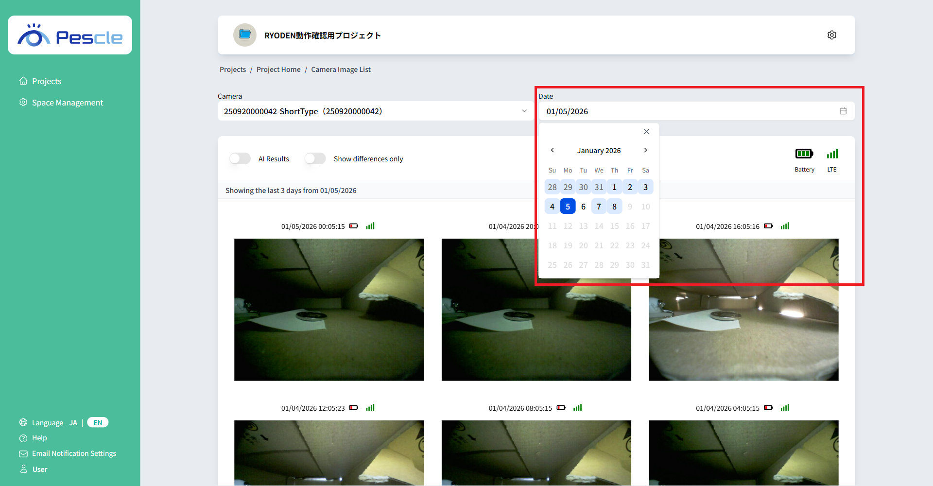
Task: Click the User icon in the sidebar
Action: 23,469
